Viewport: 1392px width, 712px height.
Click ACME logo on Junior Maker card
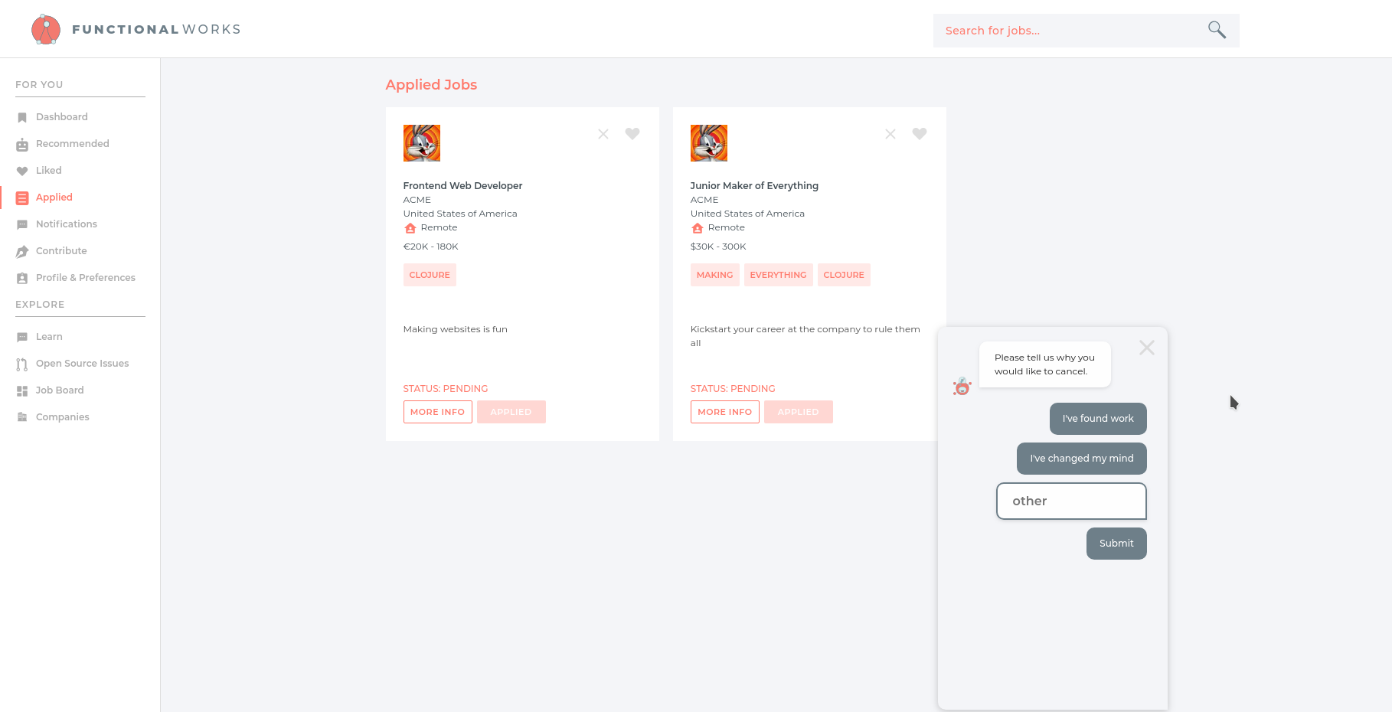[709, 143]
